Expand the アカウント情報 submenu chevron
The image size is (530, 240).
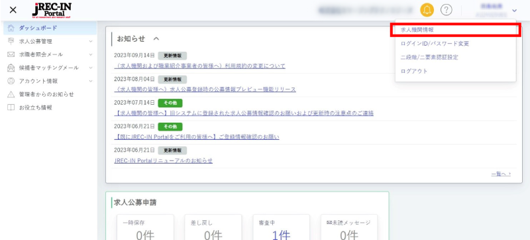click(x=91, y=81)
